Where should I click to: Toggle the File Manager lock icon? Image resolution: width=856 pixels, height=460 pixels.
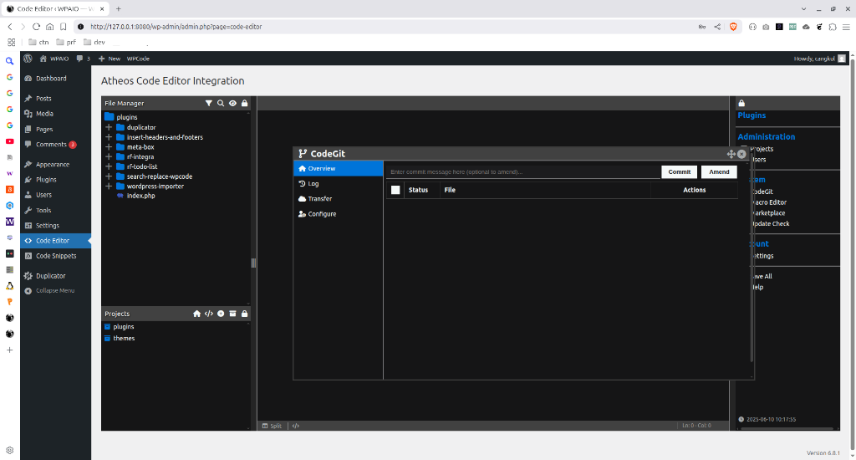245,103
